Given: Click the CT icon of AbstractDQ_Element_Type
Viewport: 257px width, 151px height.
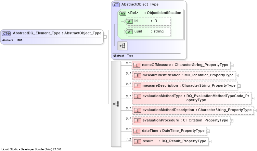Looking at the screenshot, I should click(x=6, y=33).
